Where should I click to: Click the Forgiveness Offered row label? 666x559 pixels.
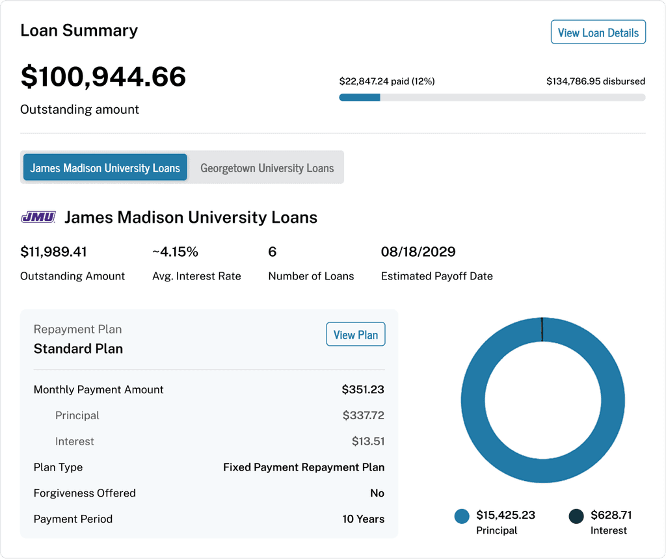point(85,493)
